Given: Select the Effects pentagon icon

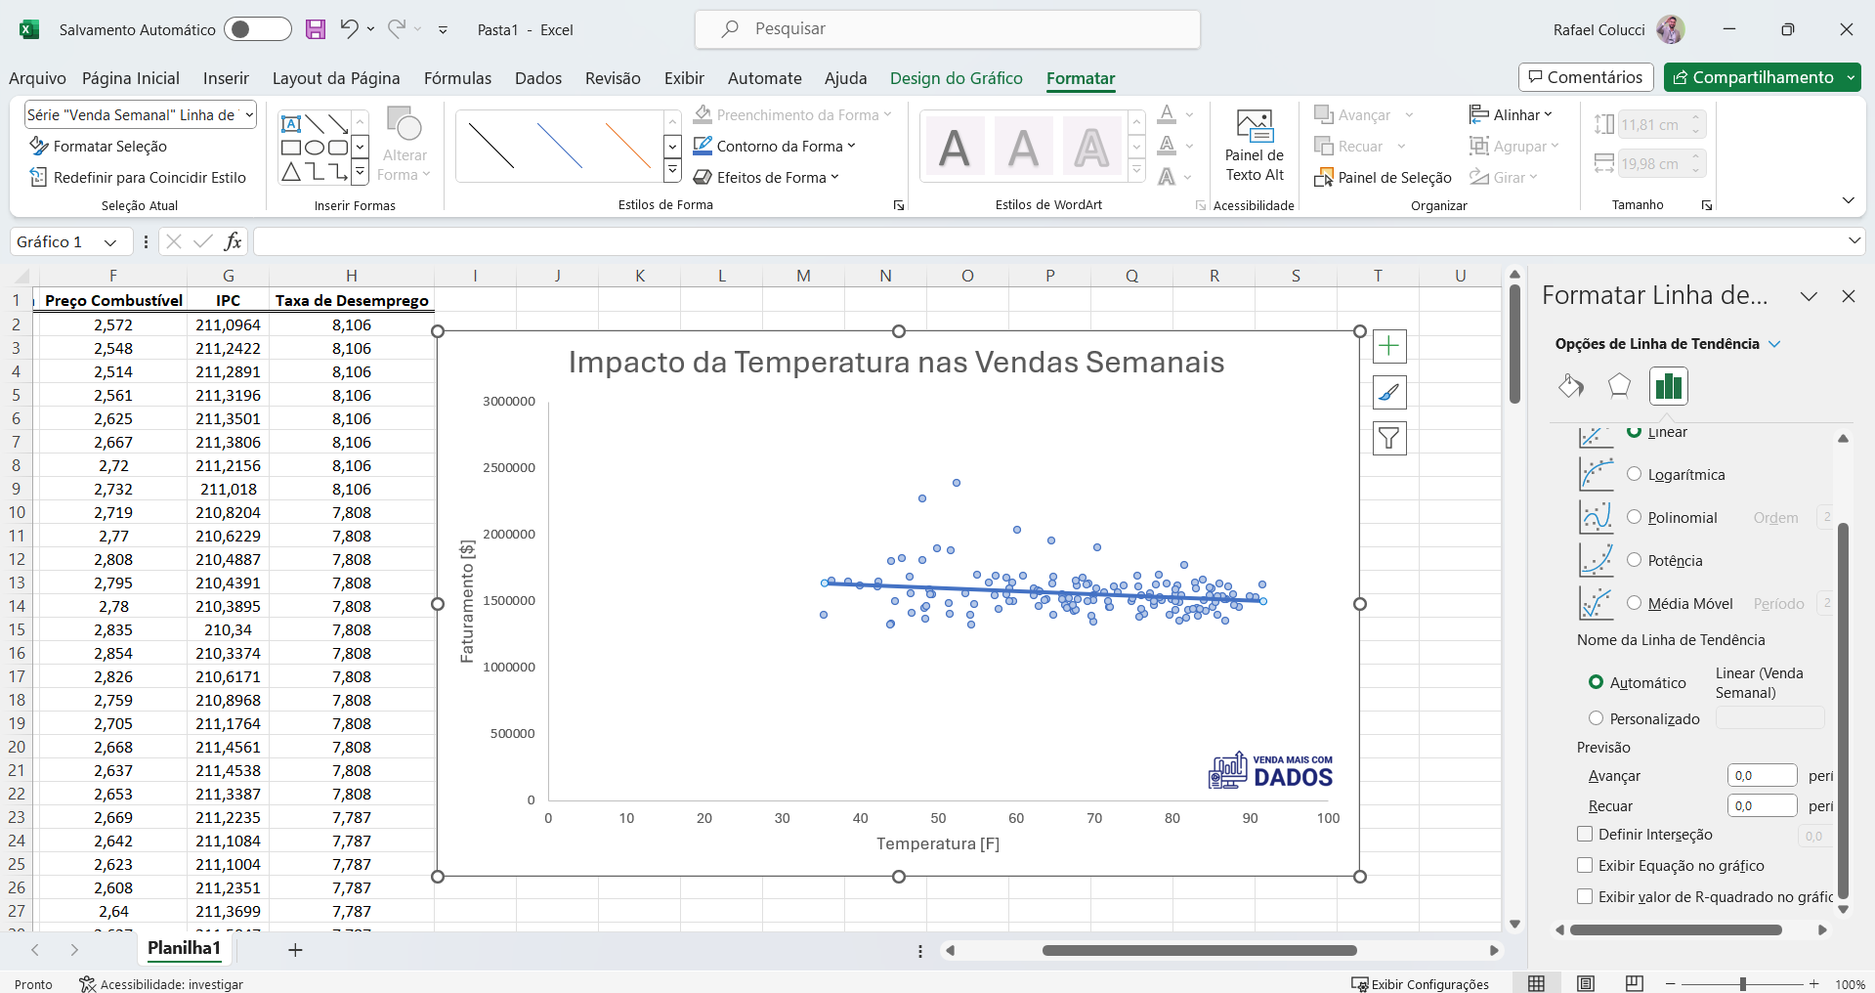Looking at the screenshot, I should pyautogui.click(x=1619, y=386).
